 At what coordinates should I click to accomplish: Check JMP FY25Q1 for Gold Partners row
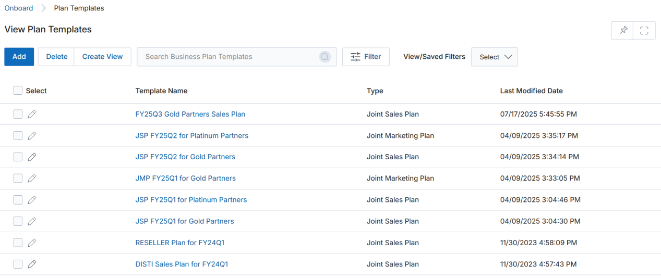pos(18,178)
